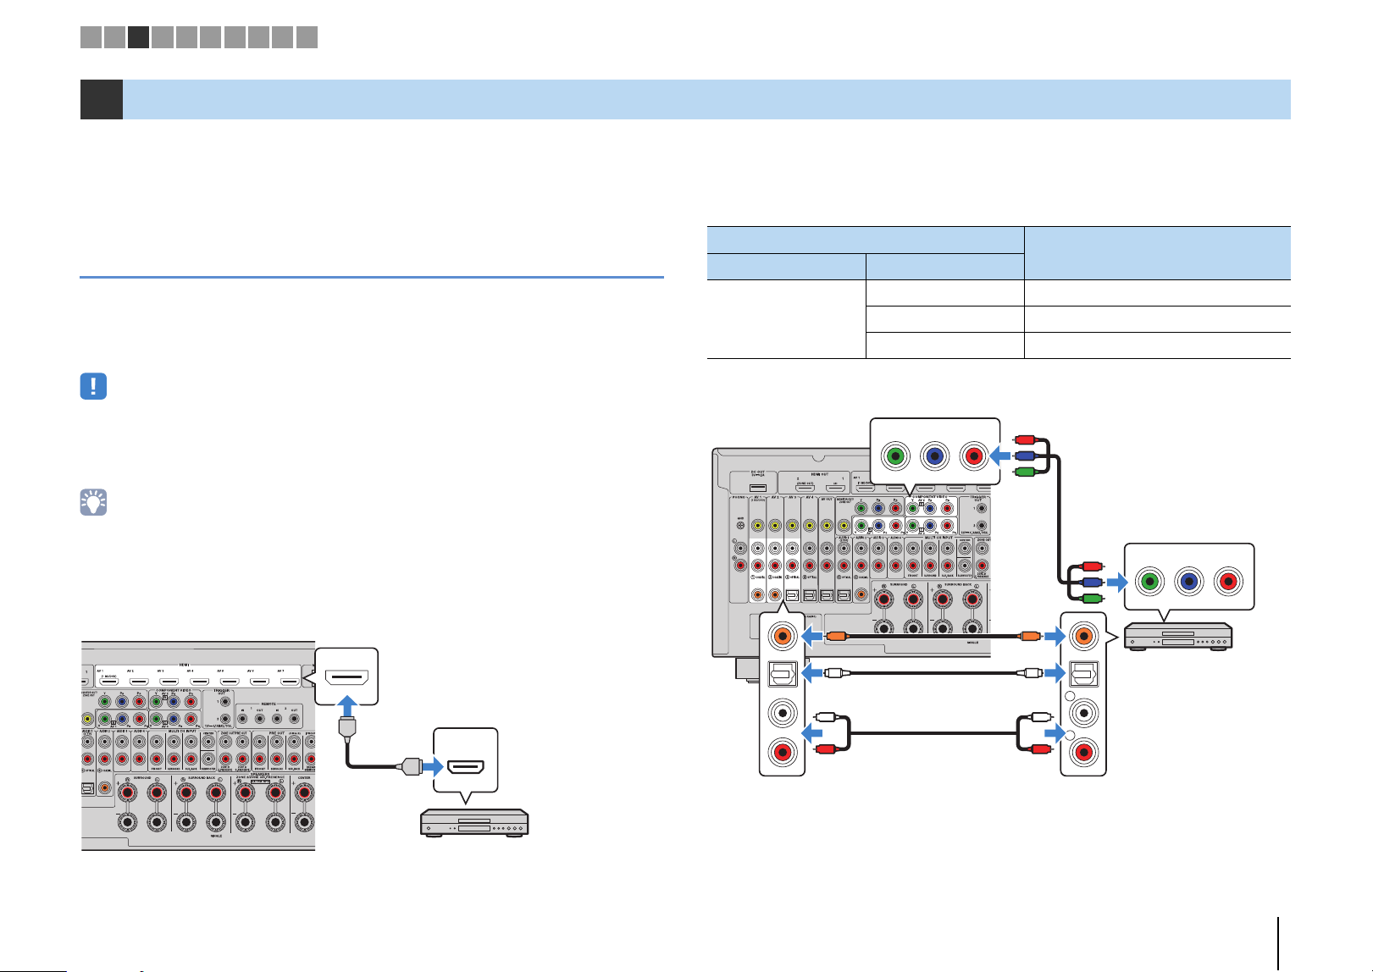Viewport: 1373px width, 972px height.
Task: Click the optical jack on receiver-side callout
Action: coord(782,674)
